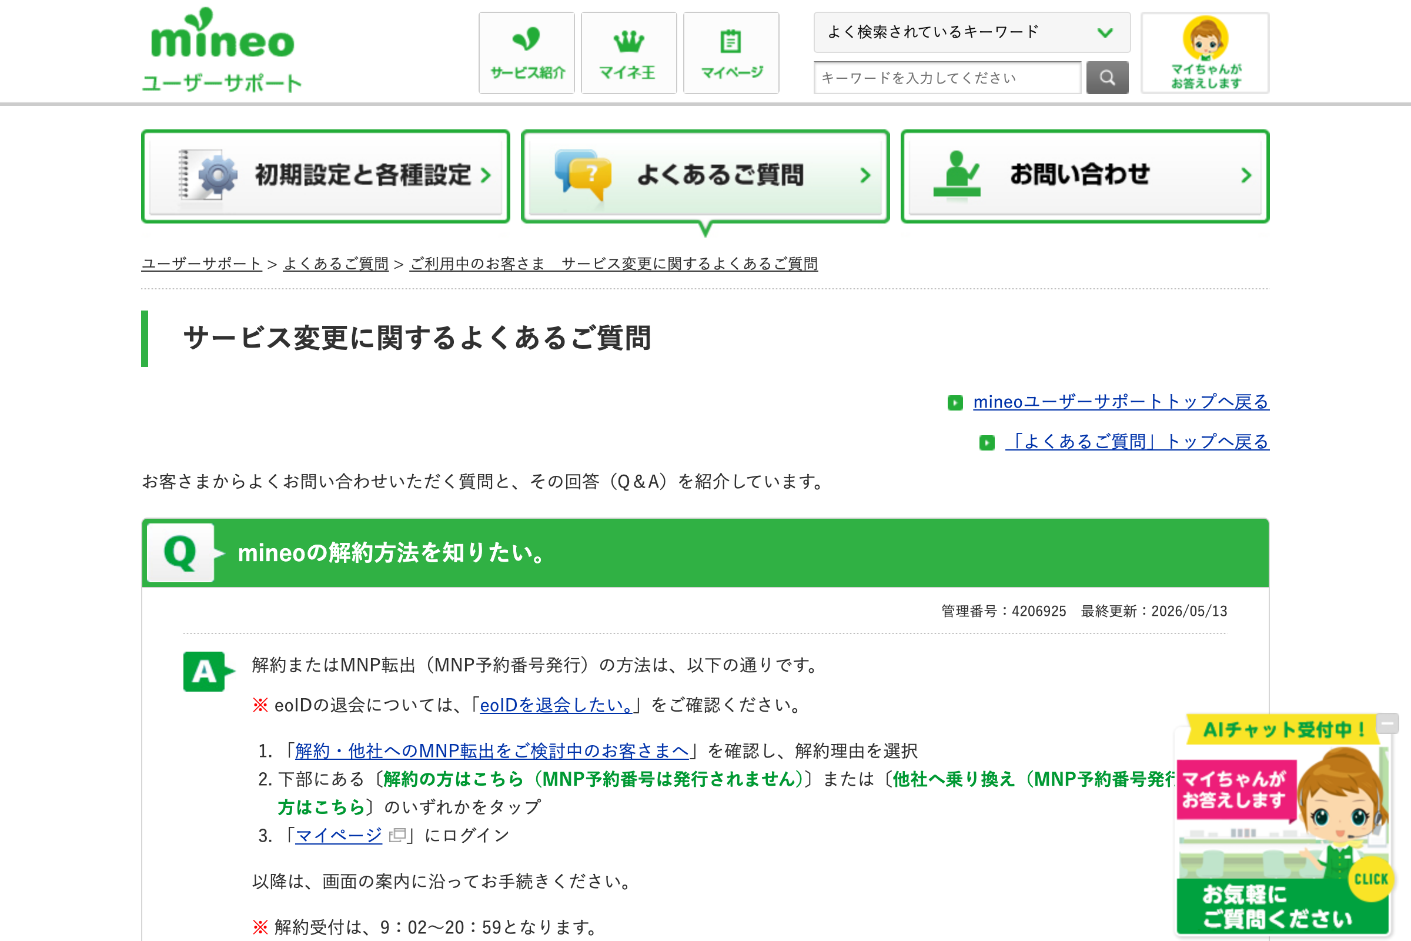Viewport: 1411px width, 941px height.
Task: Open サービス紹介 leaf icon button
Action: 527,53
